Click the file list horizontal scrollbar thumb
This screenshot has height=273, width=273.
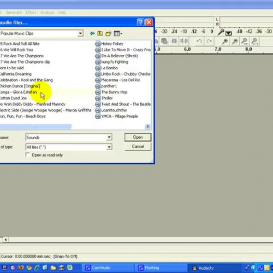(35, 126)
